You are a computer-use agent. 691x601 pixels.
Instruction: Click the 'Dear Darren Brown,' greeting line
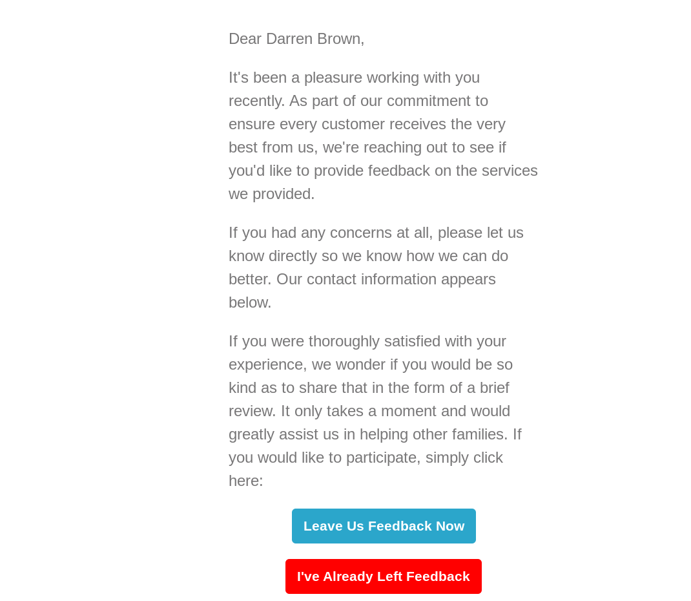point(296,39)
